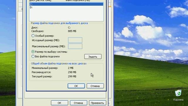Select drive D: in the disk list
The image size is (188, 106).
pyautogui.click(x=66, y=7)
